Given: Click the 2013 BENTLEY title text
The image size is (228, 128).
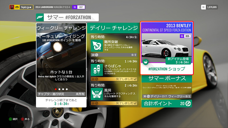Looking at the screenshot, I should pos(179,26).
